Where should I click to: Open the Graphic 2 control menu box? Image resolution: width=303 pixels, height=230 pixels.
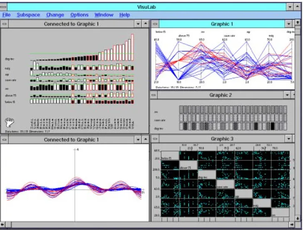pos(154,95)
